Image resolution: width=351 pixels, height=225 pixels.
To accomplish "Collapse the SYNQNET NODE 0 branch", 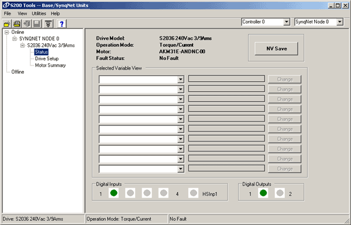I will (15, 39).
